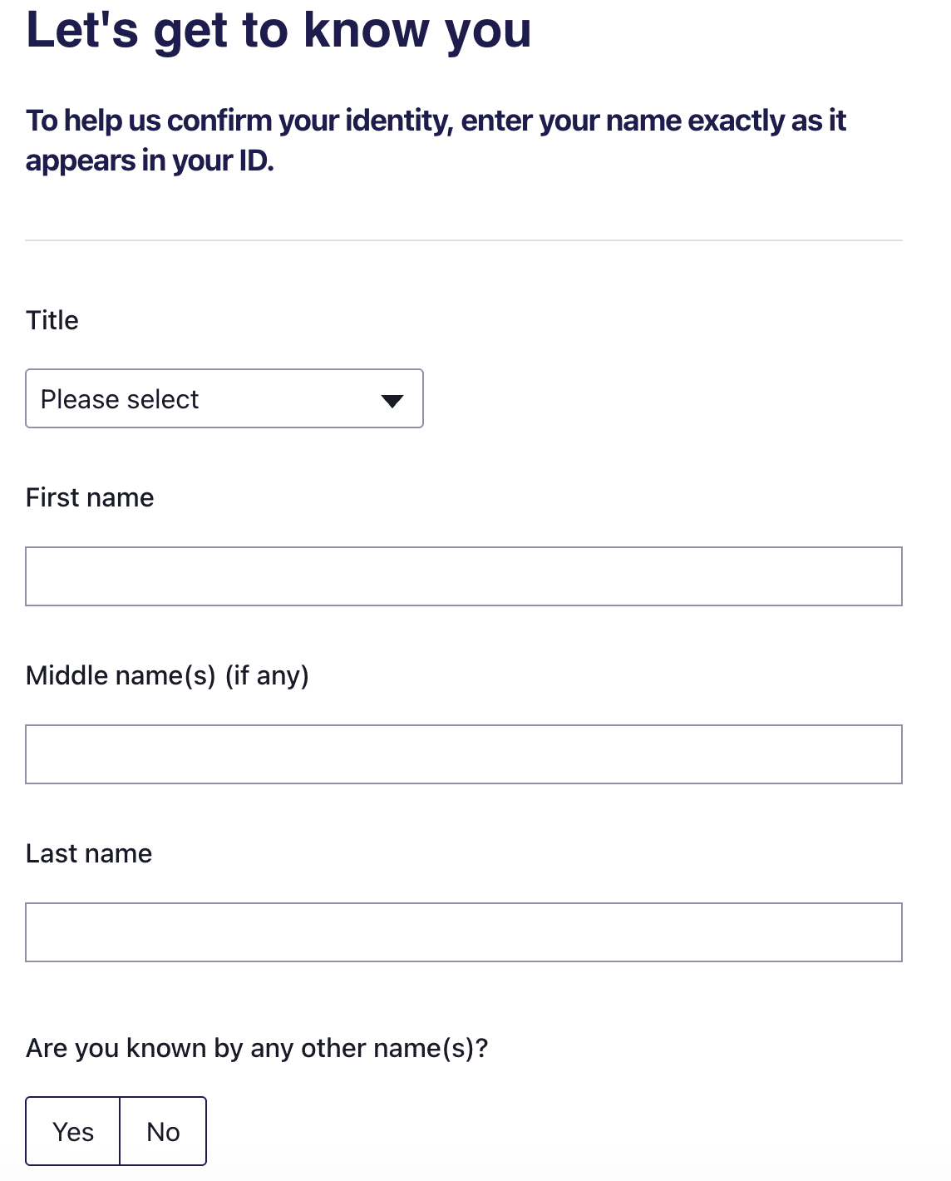Image resolution: width=951 pixels, height=1181 pixels.
Task: Open the Title dropdown
Action: (x=224, y=398)
